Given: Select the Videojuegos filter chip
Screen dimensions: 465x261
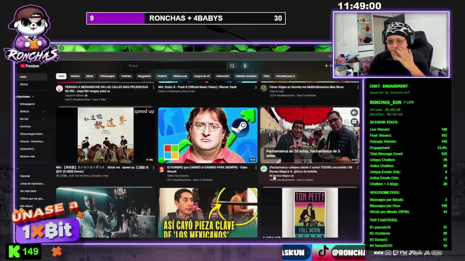Looking at the screenshot, I should (x=107, y=76).
